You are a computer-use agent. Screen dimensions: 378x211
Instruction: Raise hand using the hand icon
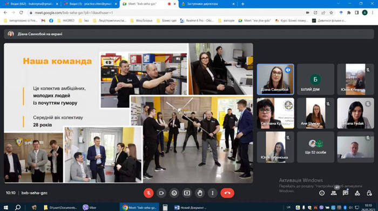tap(200, 193)
